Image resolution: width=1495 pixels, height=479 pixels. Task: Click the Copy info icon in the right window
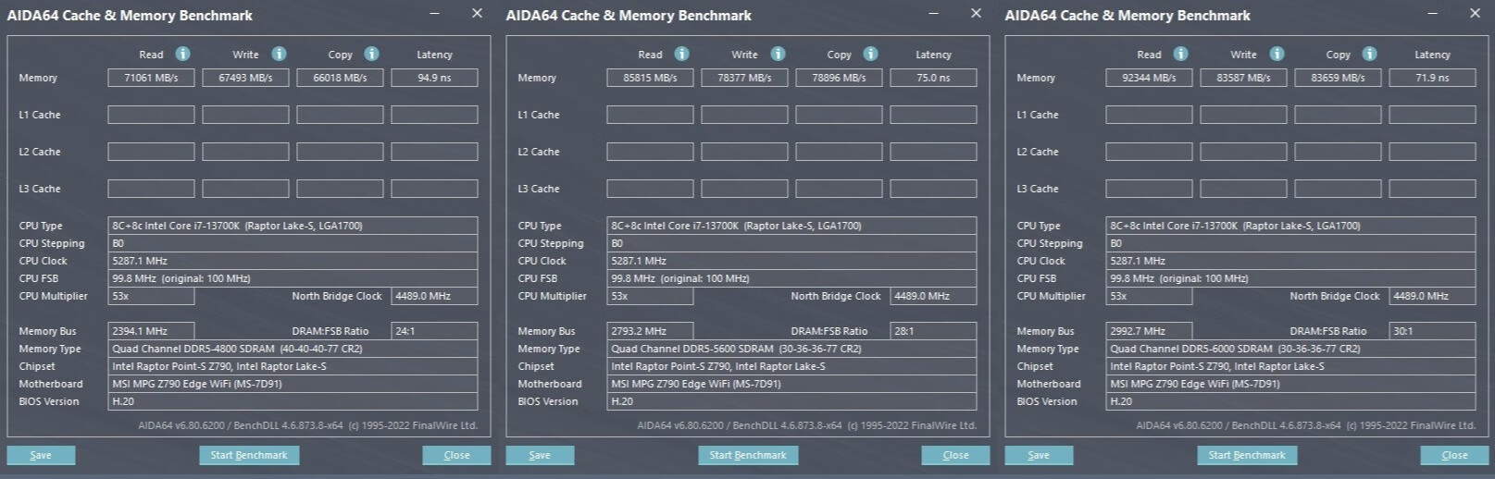[1369, 54]
